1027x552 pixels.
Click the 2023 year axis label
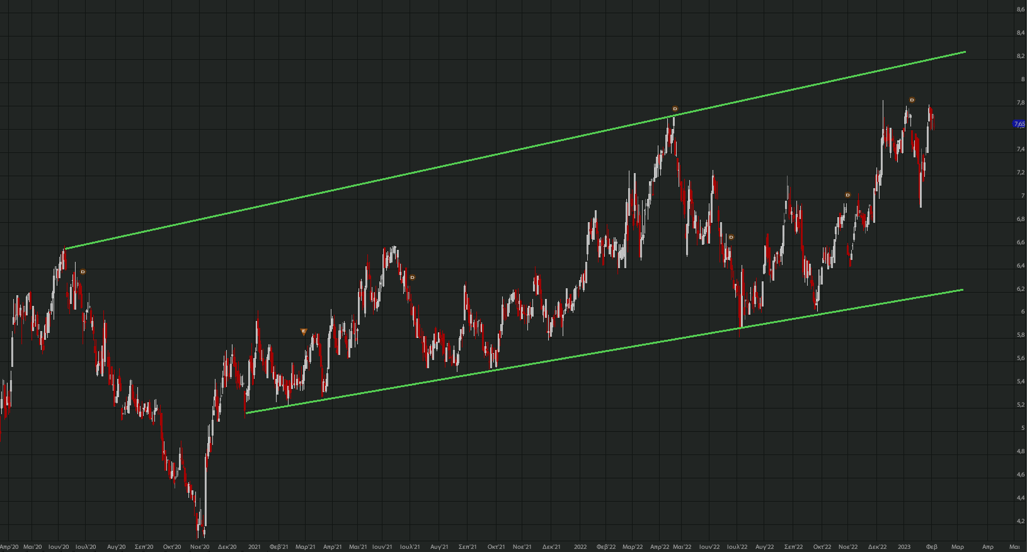904,547
